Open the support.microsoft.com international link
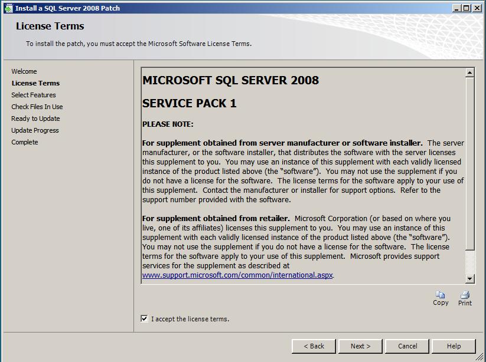 click(x=237, y=274)
